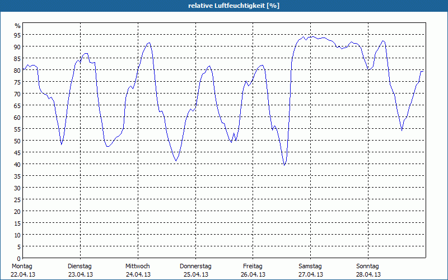Click the curve's lowest dip on Wednesday afternoon
This screenshot has height=280, width=448.
(176, 161)
